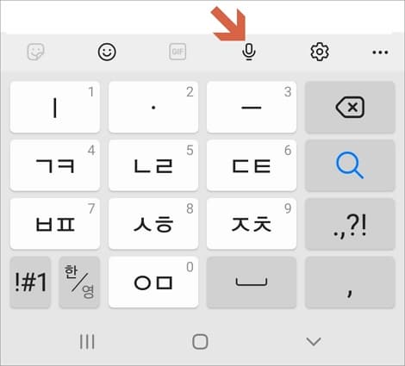This screenshot has height=366, width=405.
Task: Toggle Korean/English language key 한/영
Action: point(79,282)
